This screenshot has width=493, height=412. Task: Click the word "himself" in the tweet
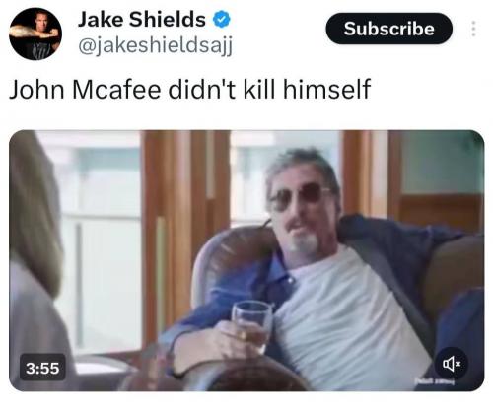click(x=326, y=89)
